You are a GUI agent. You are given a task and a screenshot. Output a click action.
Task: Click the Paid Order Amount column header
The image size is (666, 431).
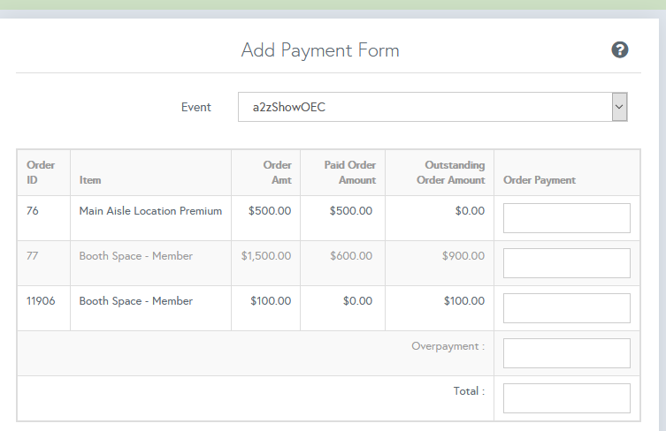coord(349,172)
